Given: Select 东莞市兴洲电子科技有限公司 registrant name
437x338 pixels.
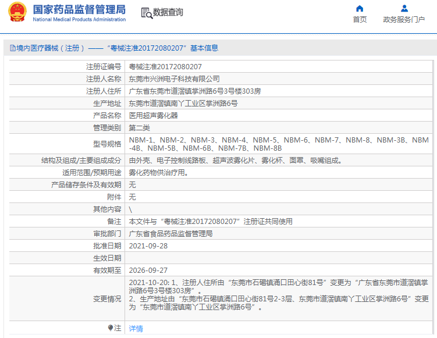Looking at the screenshot, I should coord(174,79).
